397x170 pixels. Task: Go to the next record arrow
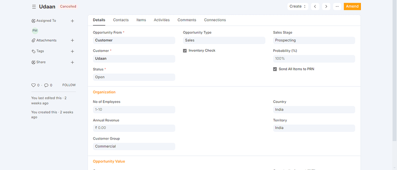[x=326, y=7]
